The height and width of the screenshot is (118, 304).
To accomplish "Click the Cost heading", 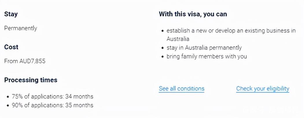I will pos(11,47).
